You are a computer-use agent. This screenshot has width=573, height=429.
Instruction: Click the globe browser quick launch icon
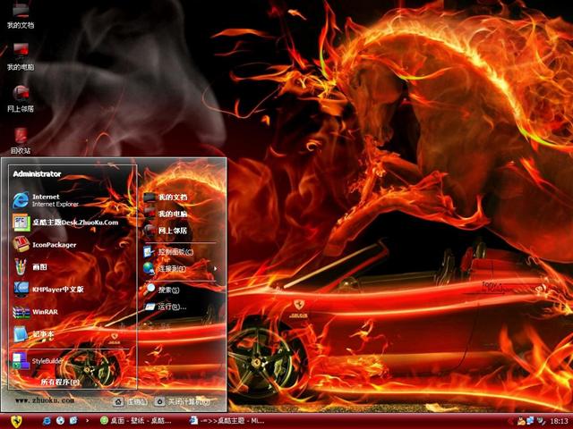(x=60, y=421)
